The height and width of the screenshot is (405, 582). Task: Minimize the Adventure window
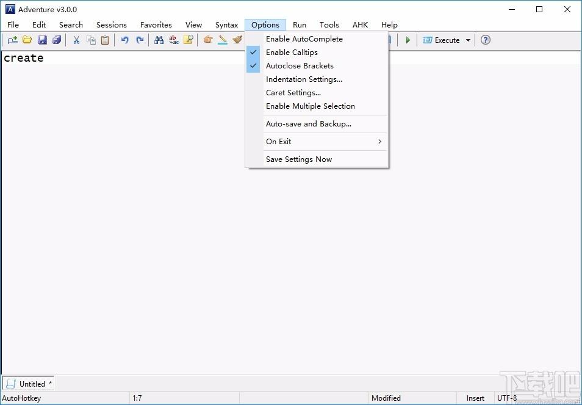[512, 9]
